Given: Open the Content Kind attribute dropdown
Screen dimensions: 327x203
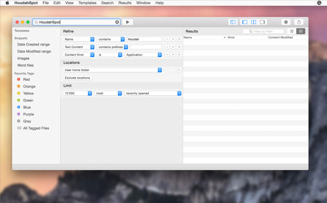Looking at the screenshot, I should pos(79,54).
